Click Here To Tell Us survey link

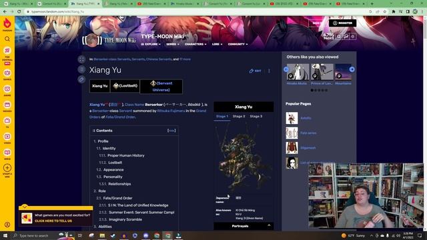pyautogui.click(x=53, y=221)
